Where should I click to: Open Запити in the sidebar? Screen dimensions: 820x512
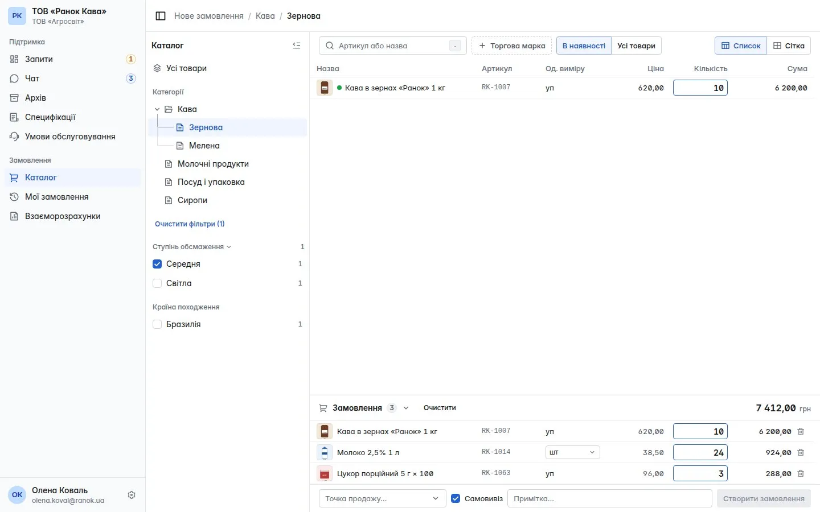click(x=73, y=59)
